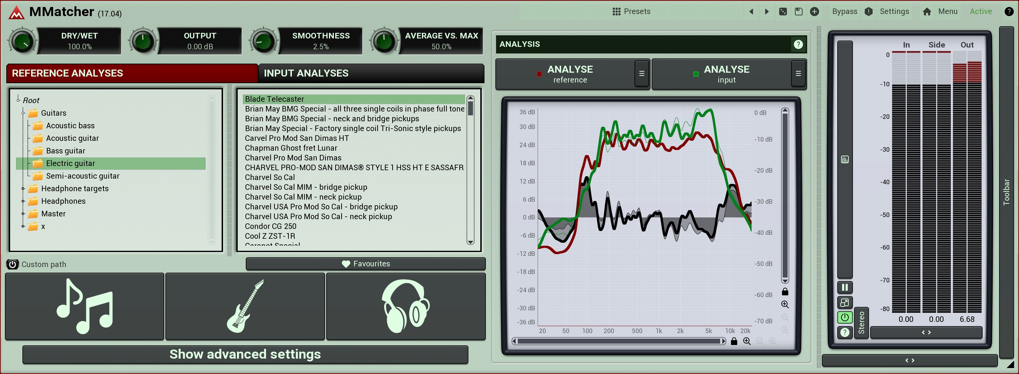Toggle the Custom path power button
This screenshot has width=1019, height=374.
13,264
